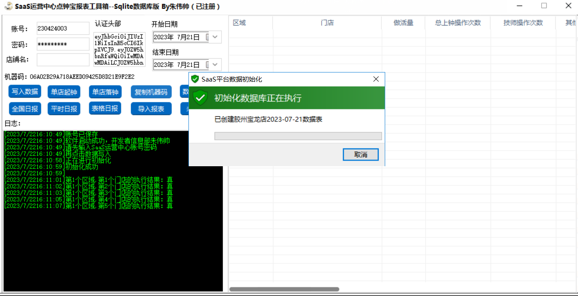Open the 结束日期 date dropdown
Image resolution: width=578 pixels, height=296 pixels.
coord(215,65)
